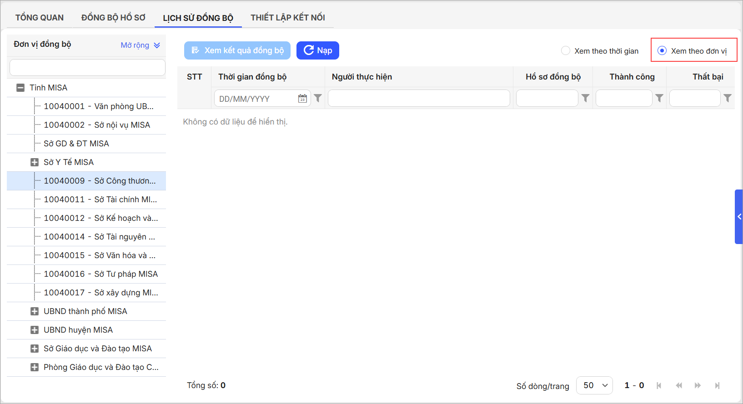
Task: Select Xem theo thời gian option
Action: pyautogui.click(x=566, y=51)
